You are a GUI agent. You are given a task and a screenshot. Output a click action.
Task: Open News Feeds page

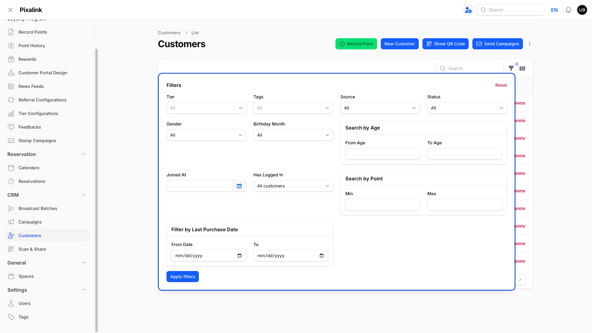pyautogui.click(x=47, y=86)
